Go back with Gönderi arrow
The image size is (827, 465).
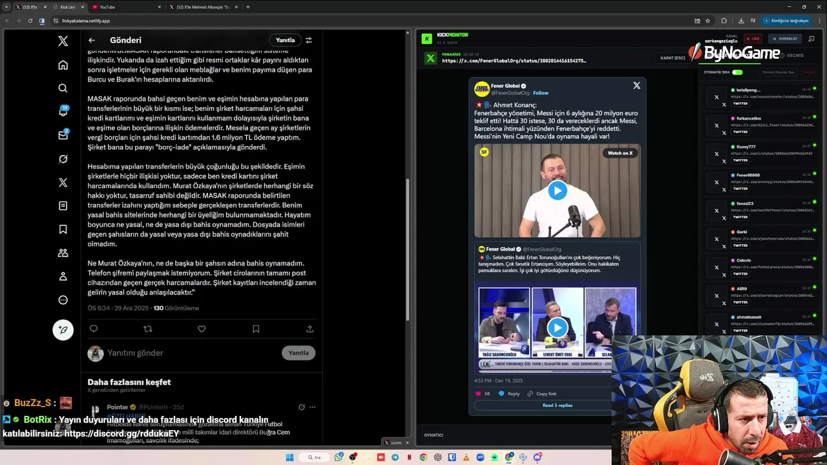(92, 40)
